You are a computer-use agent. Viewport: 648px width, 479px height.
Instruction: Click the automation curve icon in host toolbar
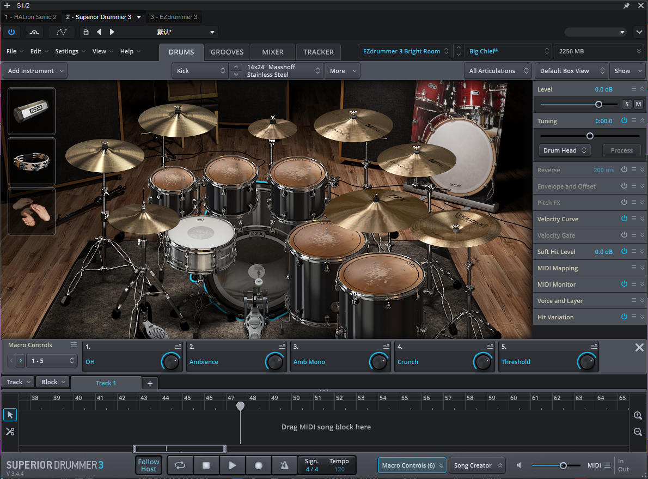[x=61, y=32]
